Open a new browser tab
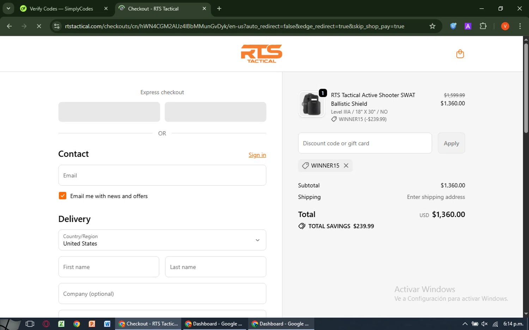 [219, 8]
